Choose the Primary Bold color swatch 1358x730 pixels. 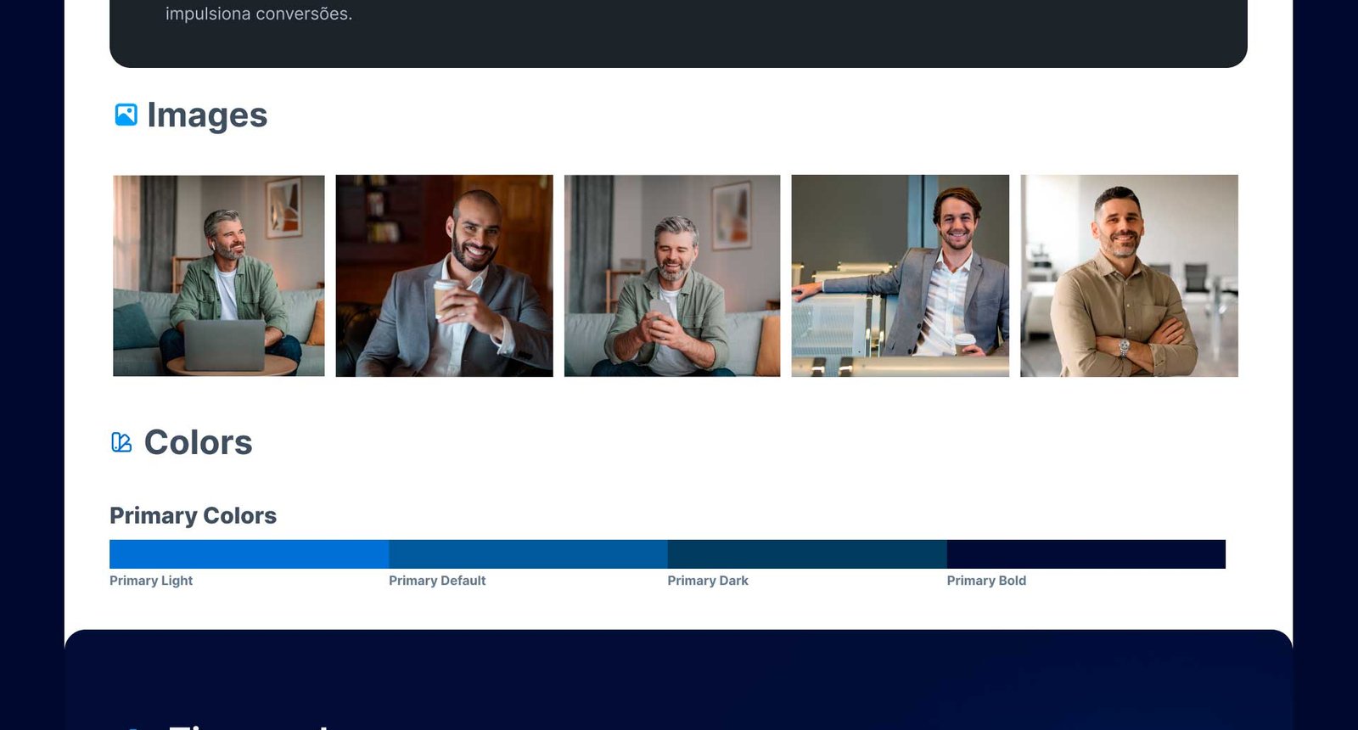pyautogui.click(x=1086, y=554)
